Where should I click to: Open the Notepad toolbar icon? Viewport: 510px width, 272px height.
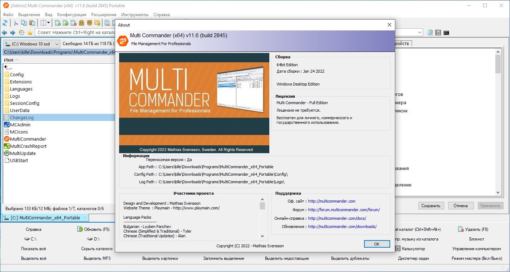pyautogui.click(x=430, y=33)
